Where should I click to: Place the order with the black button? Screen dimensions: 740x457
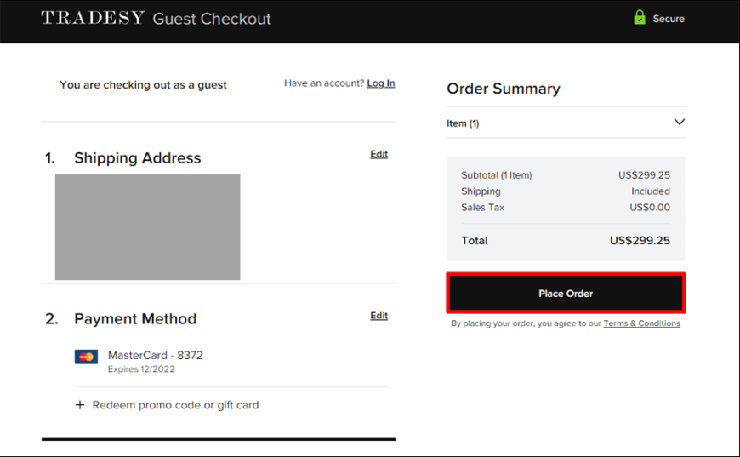566,294
